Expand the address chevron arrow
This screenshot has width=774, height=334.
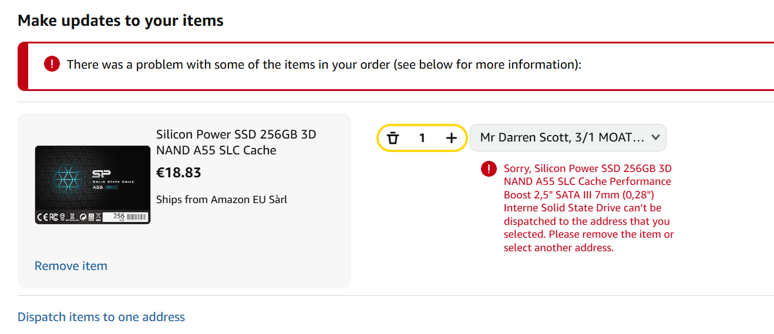coord(656,137)
